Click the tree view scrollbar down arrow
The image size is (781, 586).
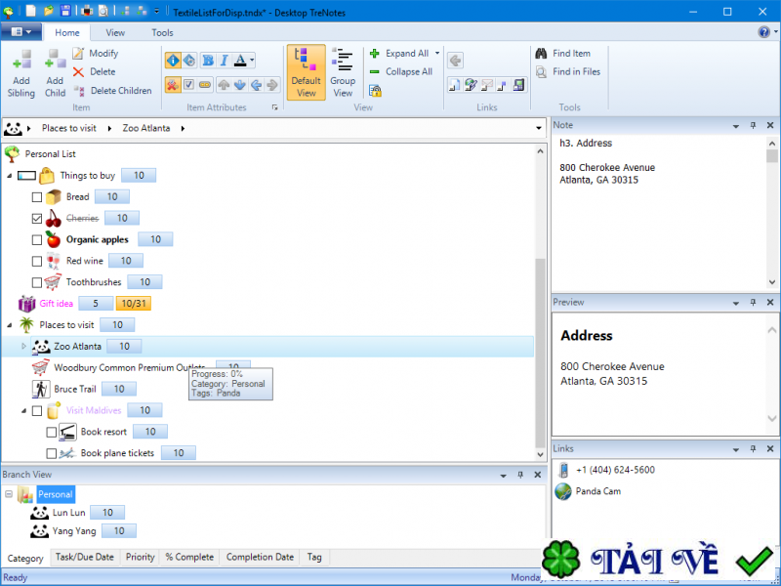tap(542, 452)
